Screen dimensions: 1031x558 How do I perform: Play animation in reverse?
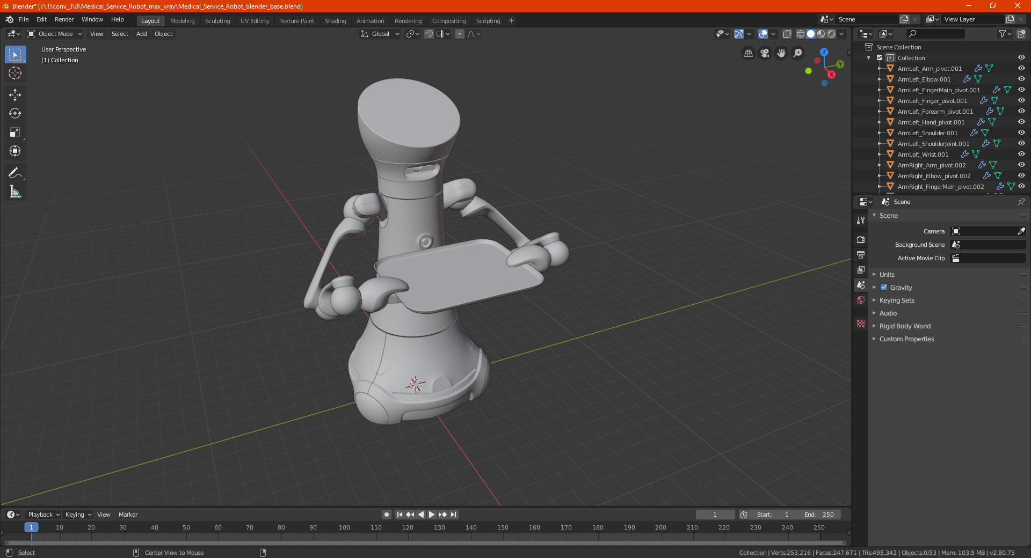(421, 515)
